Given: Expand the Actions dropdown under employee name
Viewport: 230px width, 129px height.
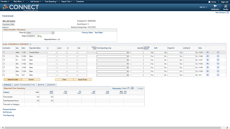Looking at the screenshot, I should pyautogui.click(x=5, y=27).
